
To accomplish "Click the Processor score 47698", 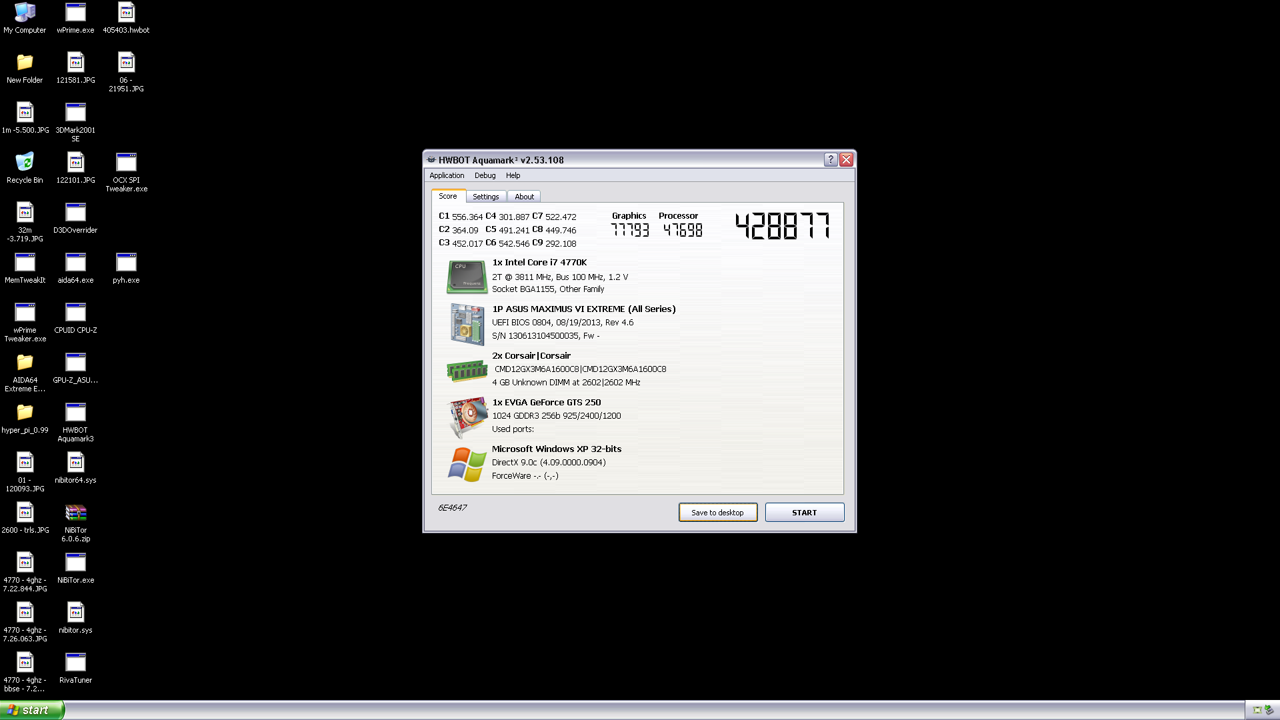I will click(683, 230).
